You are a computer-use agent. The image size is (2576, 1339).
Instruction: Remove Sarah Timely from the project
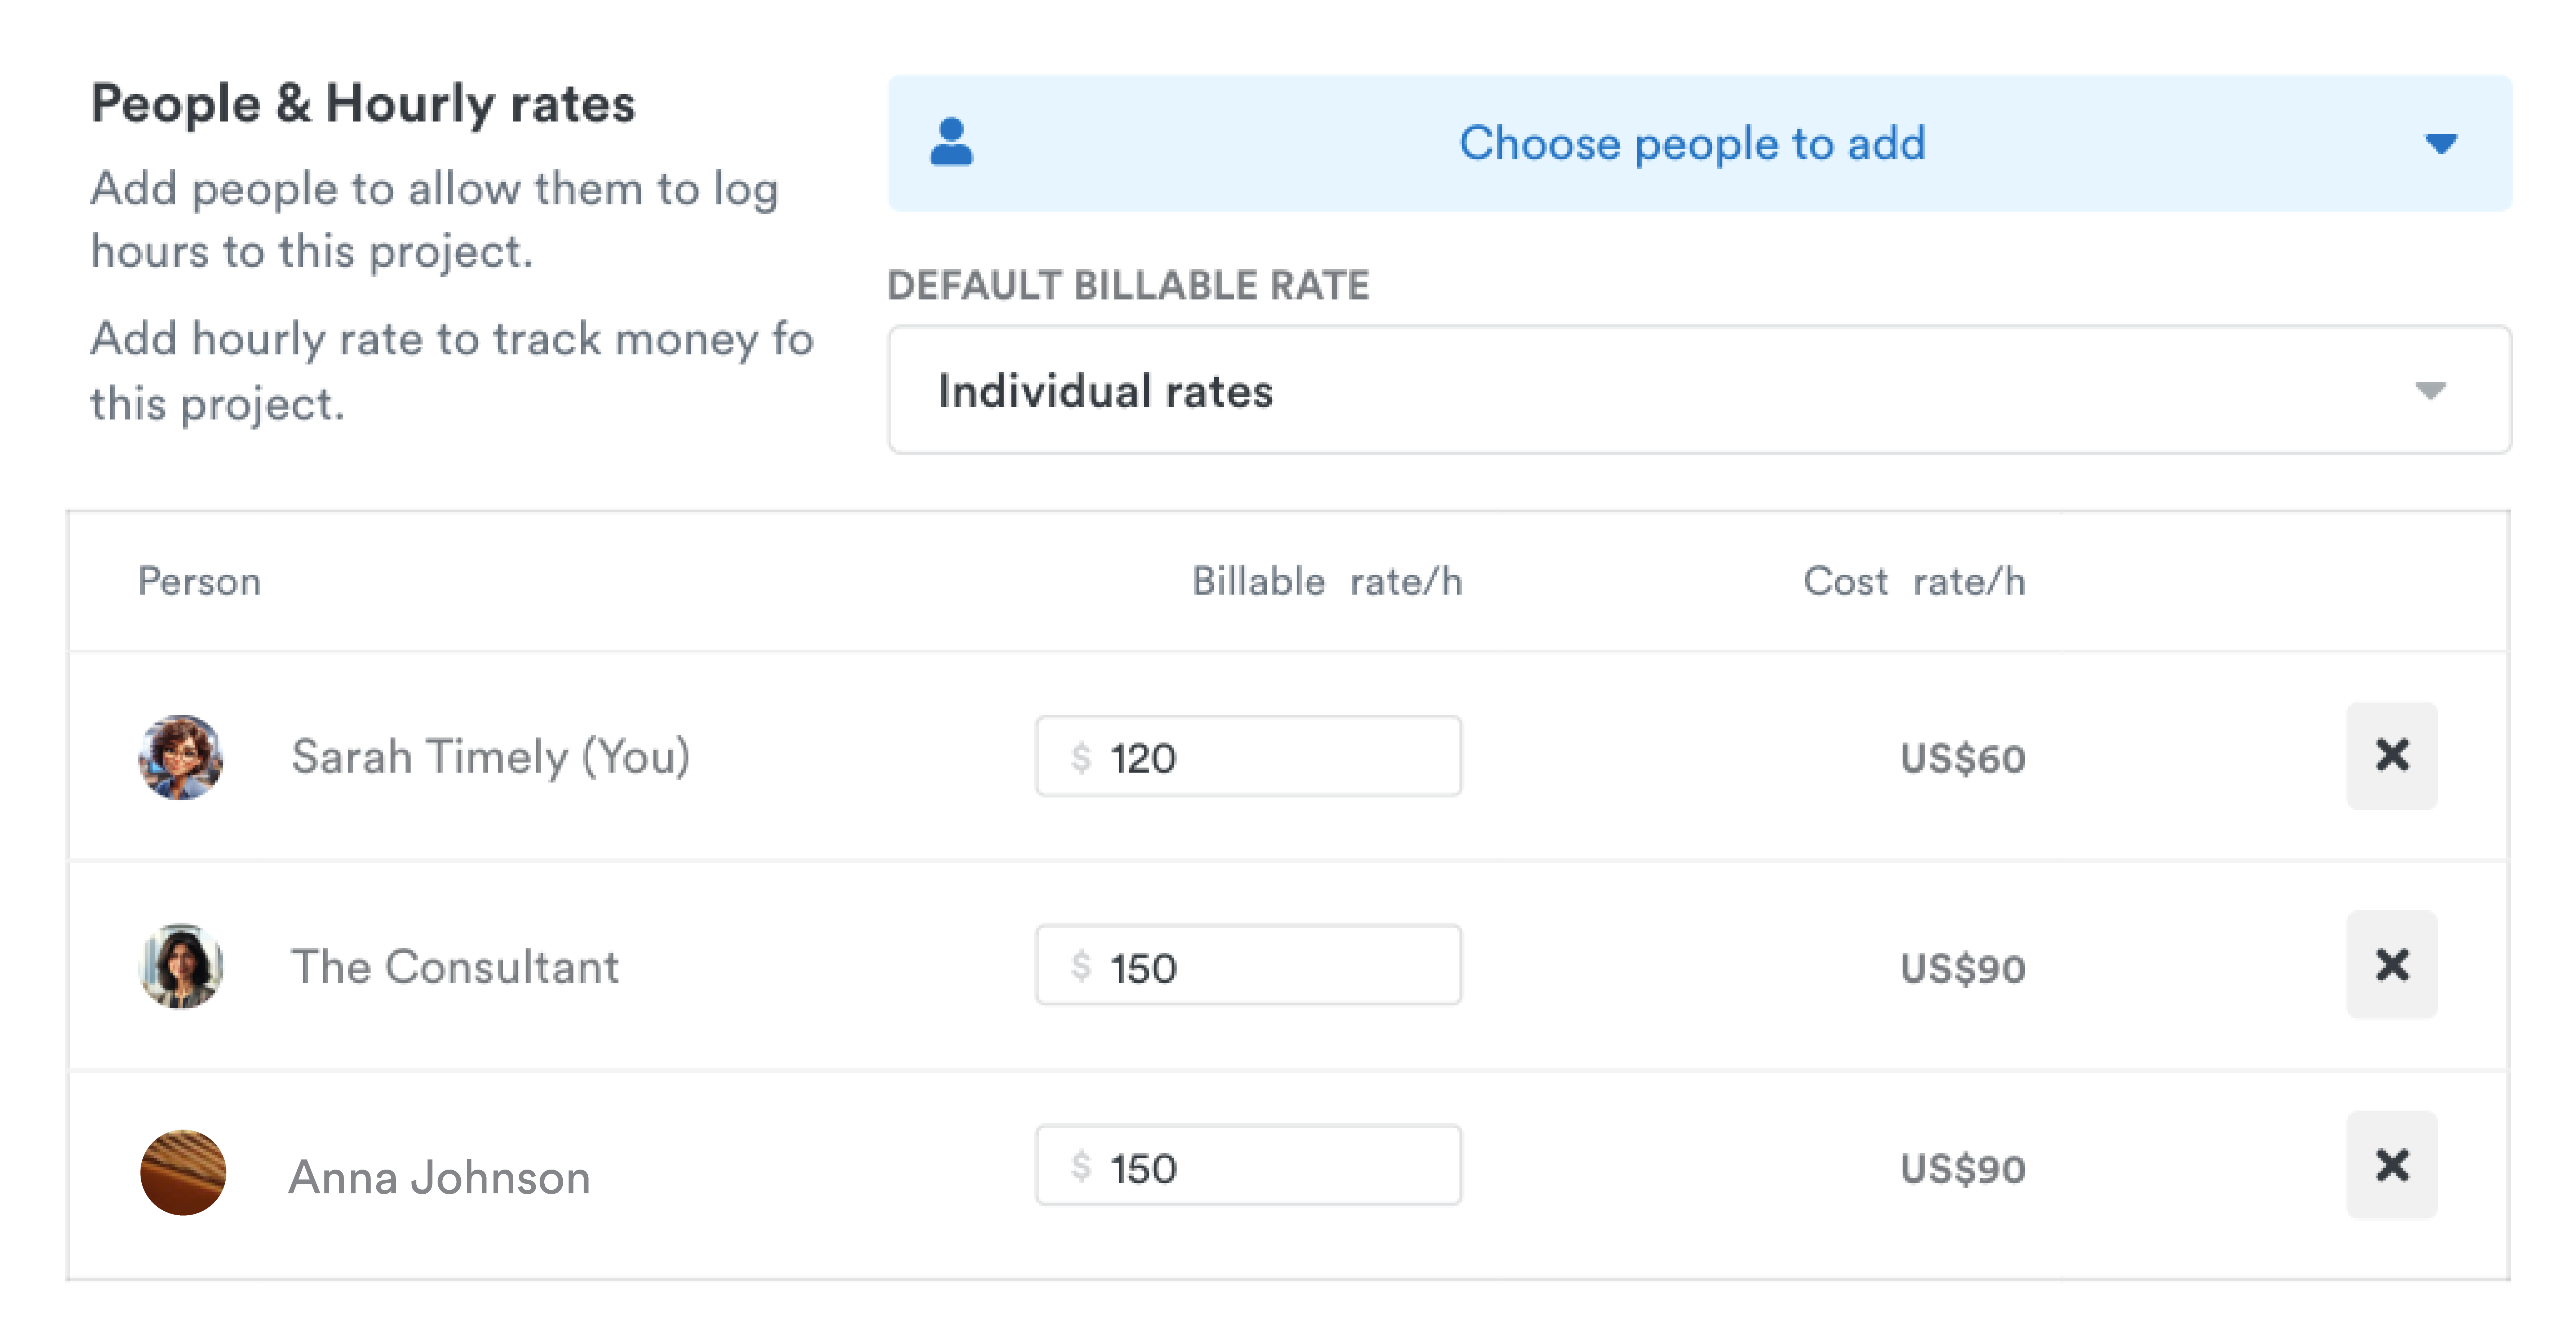(2391, 756)
